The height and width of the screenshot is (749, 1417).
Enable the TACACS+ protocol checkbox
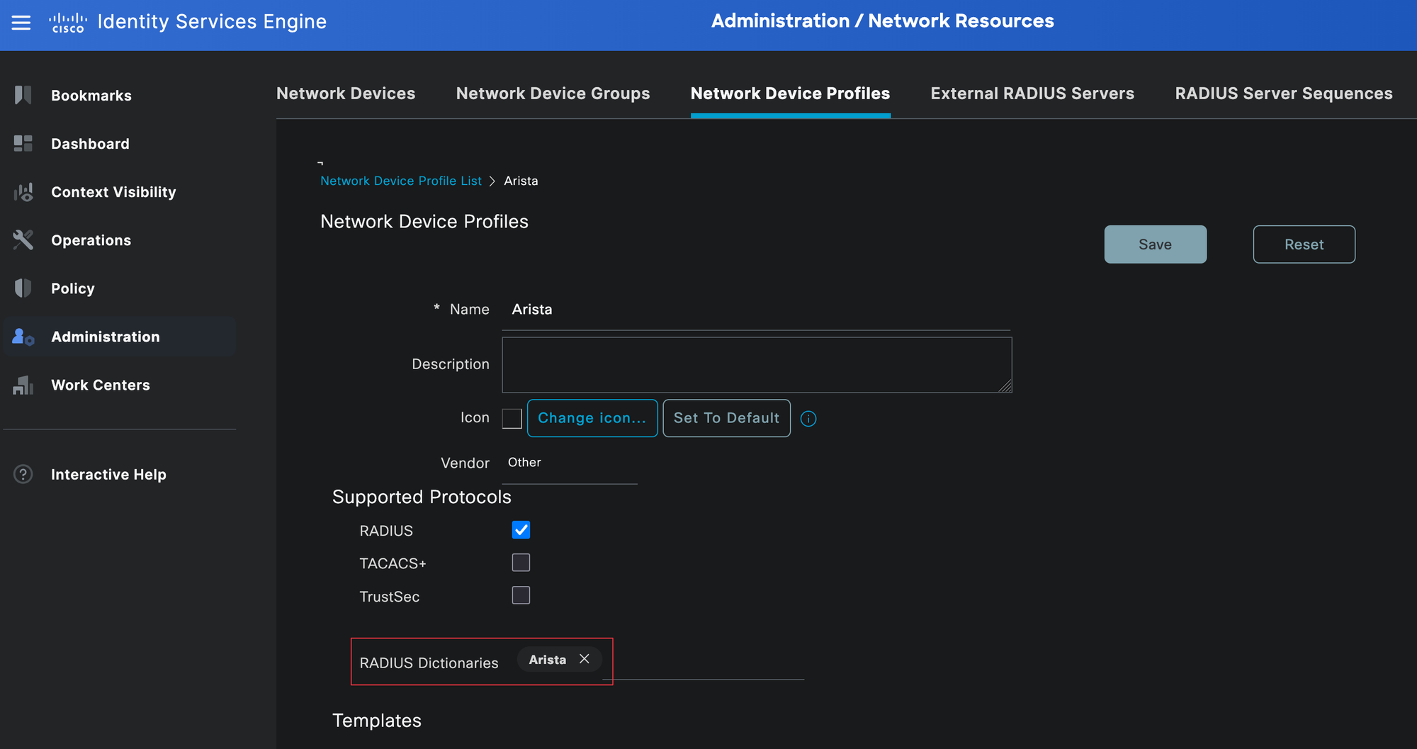point(521,563)
